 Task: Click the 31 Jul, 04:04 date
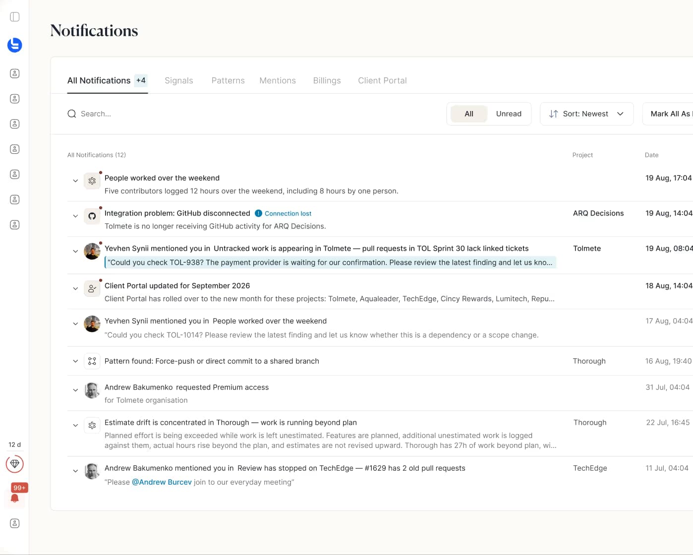pyautogui.click(x=667, y=388)
